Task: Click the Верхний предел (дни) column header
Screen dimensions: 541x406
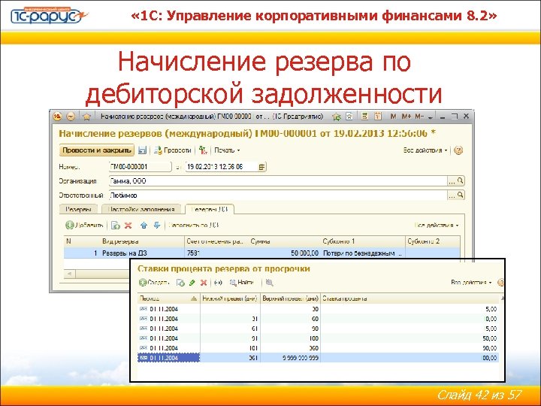Action: click(290, 298)
